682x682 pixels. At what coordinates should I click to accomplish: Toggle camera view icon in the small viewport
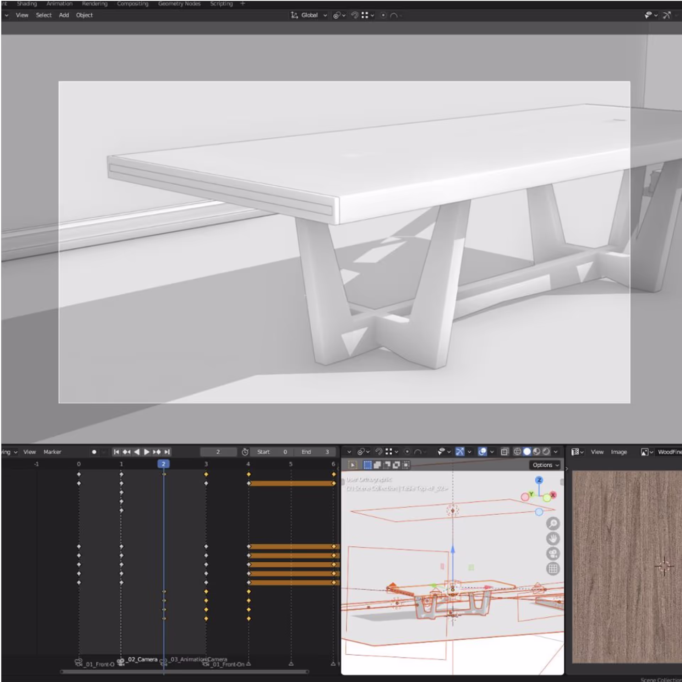[x=553, y=554]
